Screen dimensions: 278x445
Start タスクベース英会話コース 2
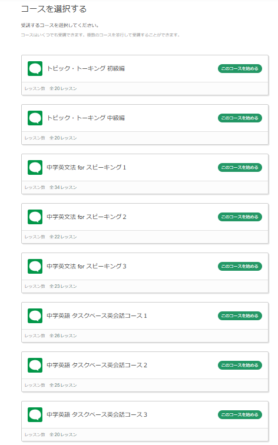(x=240, y=366)
